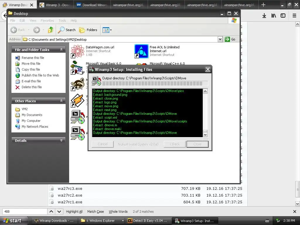Open the browser hamburger menu
The width and height of the screenshot is (300, 225).
pos(294,16)
